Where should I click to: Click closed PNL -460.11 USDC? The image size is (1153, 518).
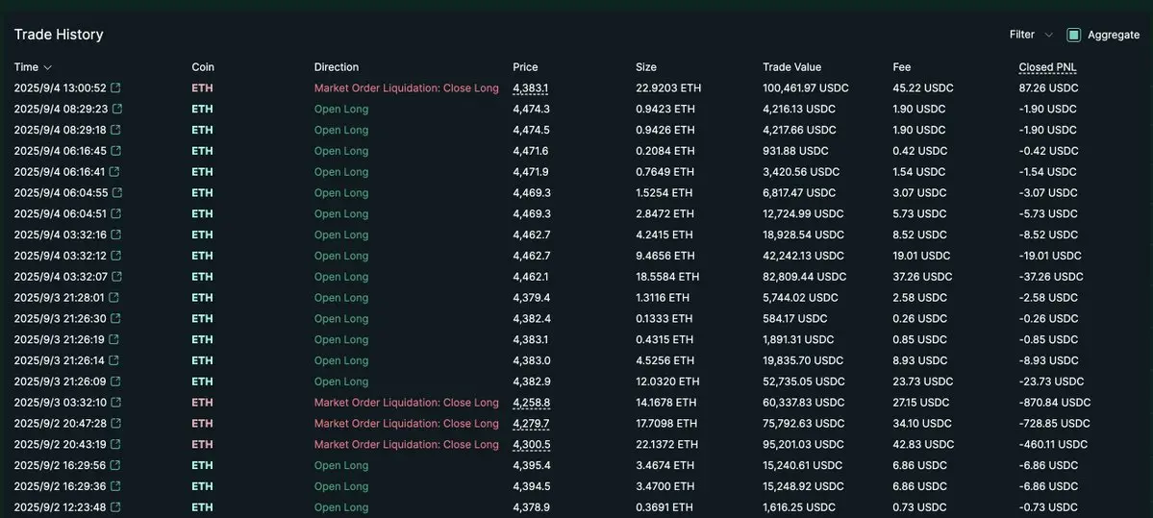(x=1052, y=445)
